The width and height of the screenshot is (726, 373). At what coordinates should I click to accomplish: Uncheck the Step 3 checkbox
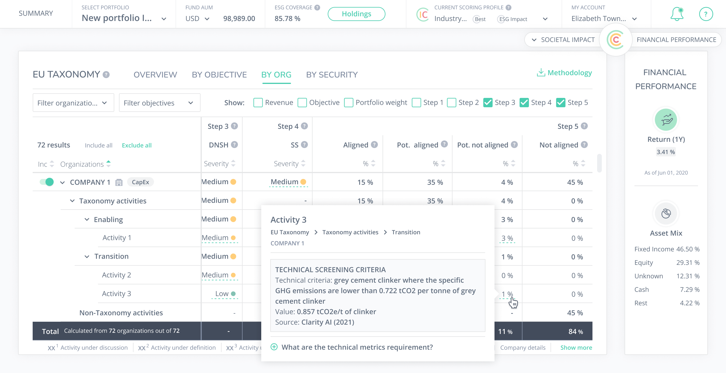click(488, 103)
